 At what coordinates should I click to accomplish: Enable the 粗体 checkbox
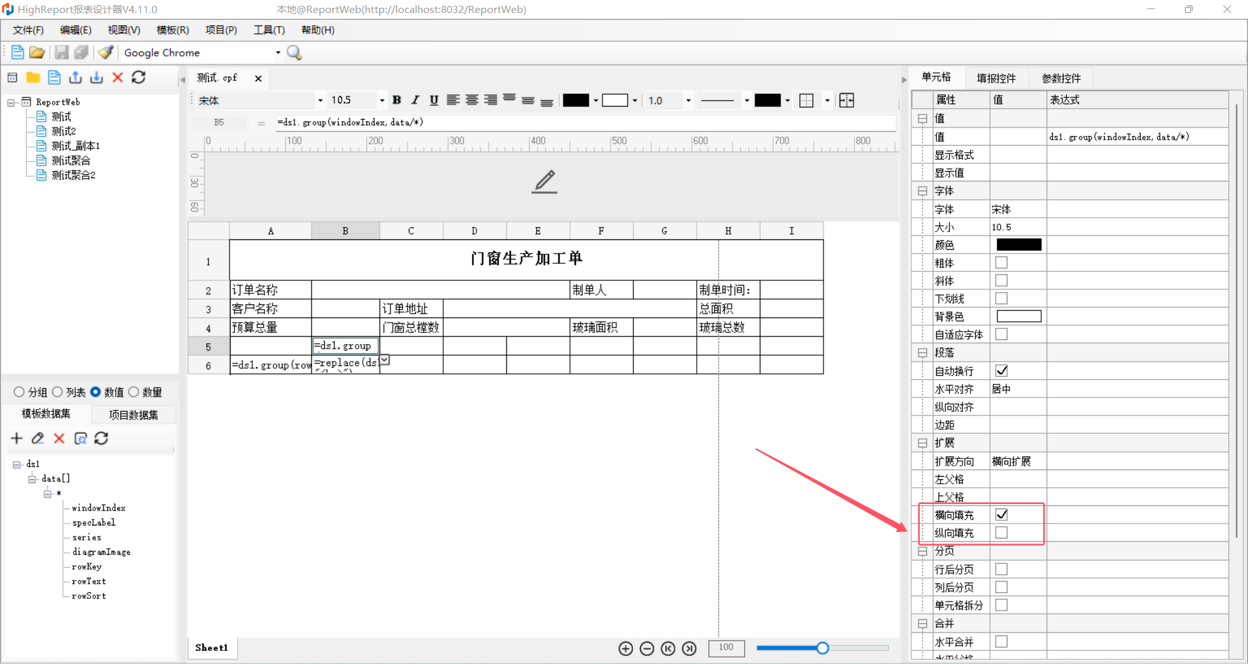point(1002,263)
